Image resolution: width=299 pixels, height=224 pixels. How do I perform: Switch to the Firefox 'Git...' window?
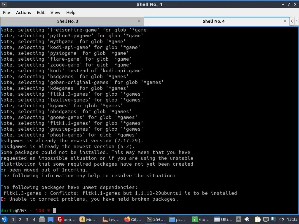tap(133, 219)
